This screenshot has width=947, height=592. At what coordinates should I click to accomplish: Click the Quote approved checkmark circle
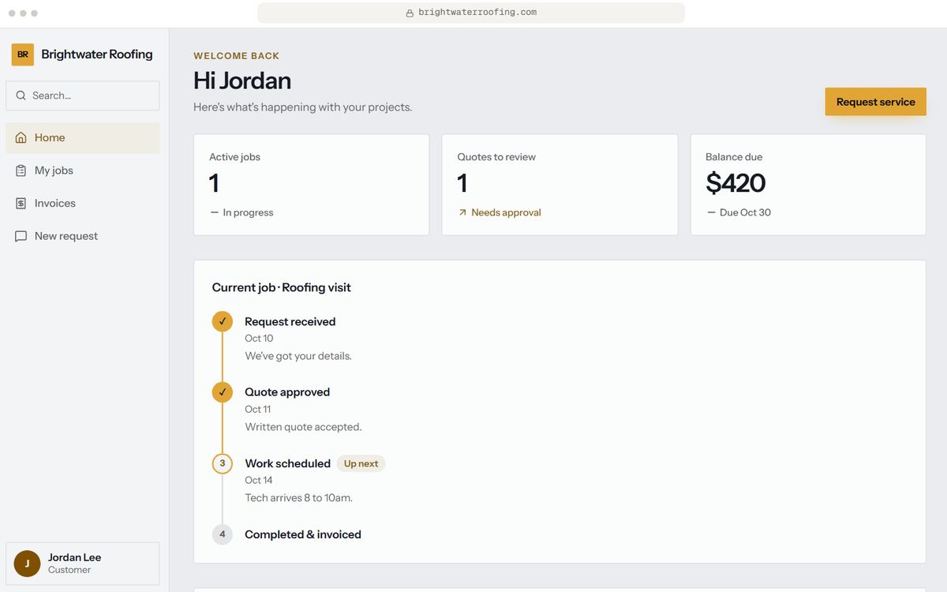point(223,392)
